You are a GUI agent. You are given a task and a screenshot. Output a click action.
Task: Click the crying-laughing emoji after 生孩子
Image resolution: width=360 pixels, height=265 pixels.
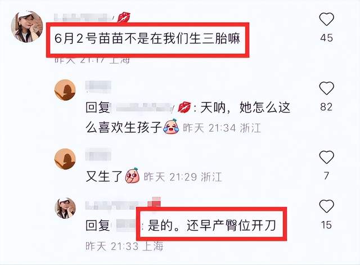(171, 127)
